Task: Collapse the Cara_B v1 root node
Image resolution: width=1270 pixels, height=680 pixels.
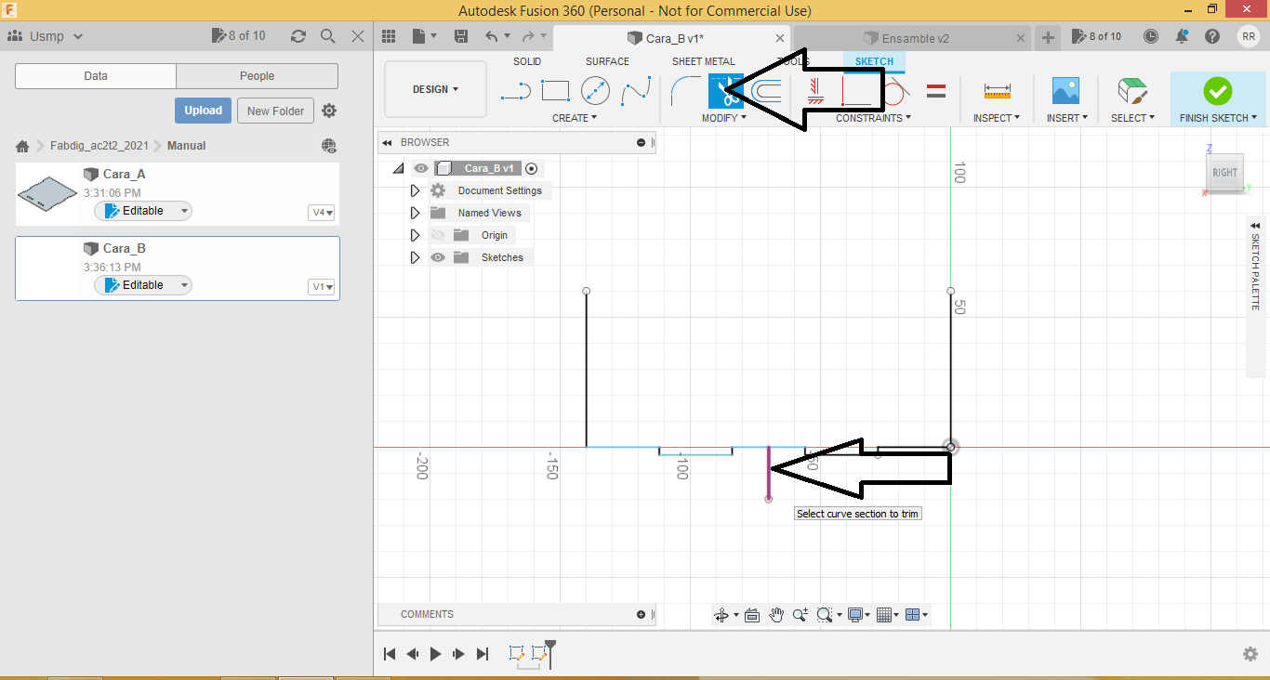Action: pos(399,168)
